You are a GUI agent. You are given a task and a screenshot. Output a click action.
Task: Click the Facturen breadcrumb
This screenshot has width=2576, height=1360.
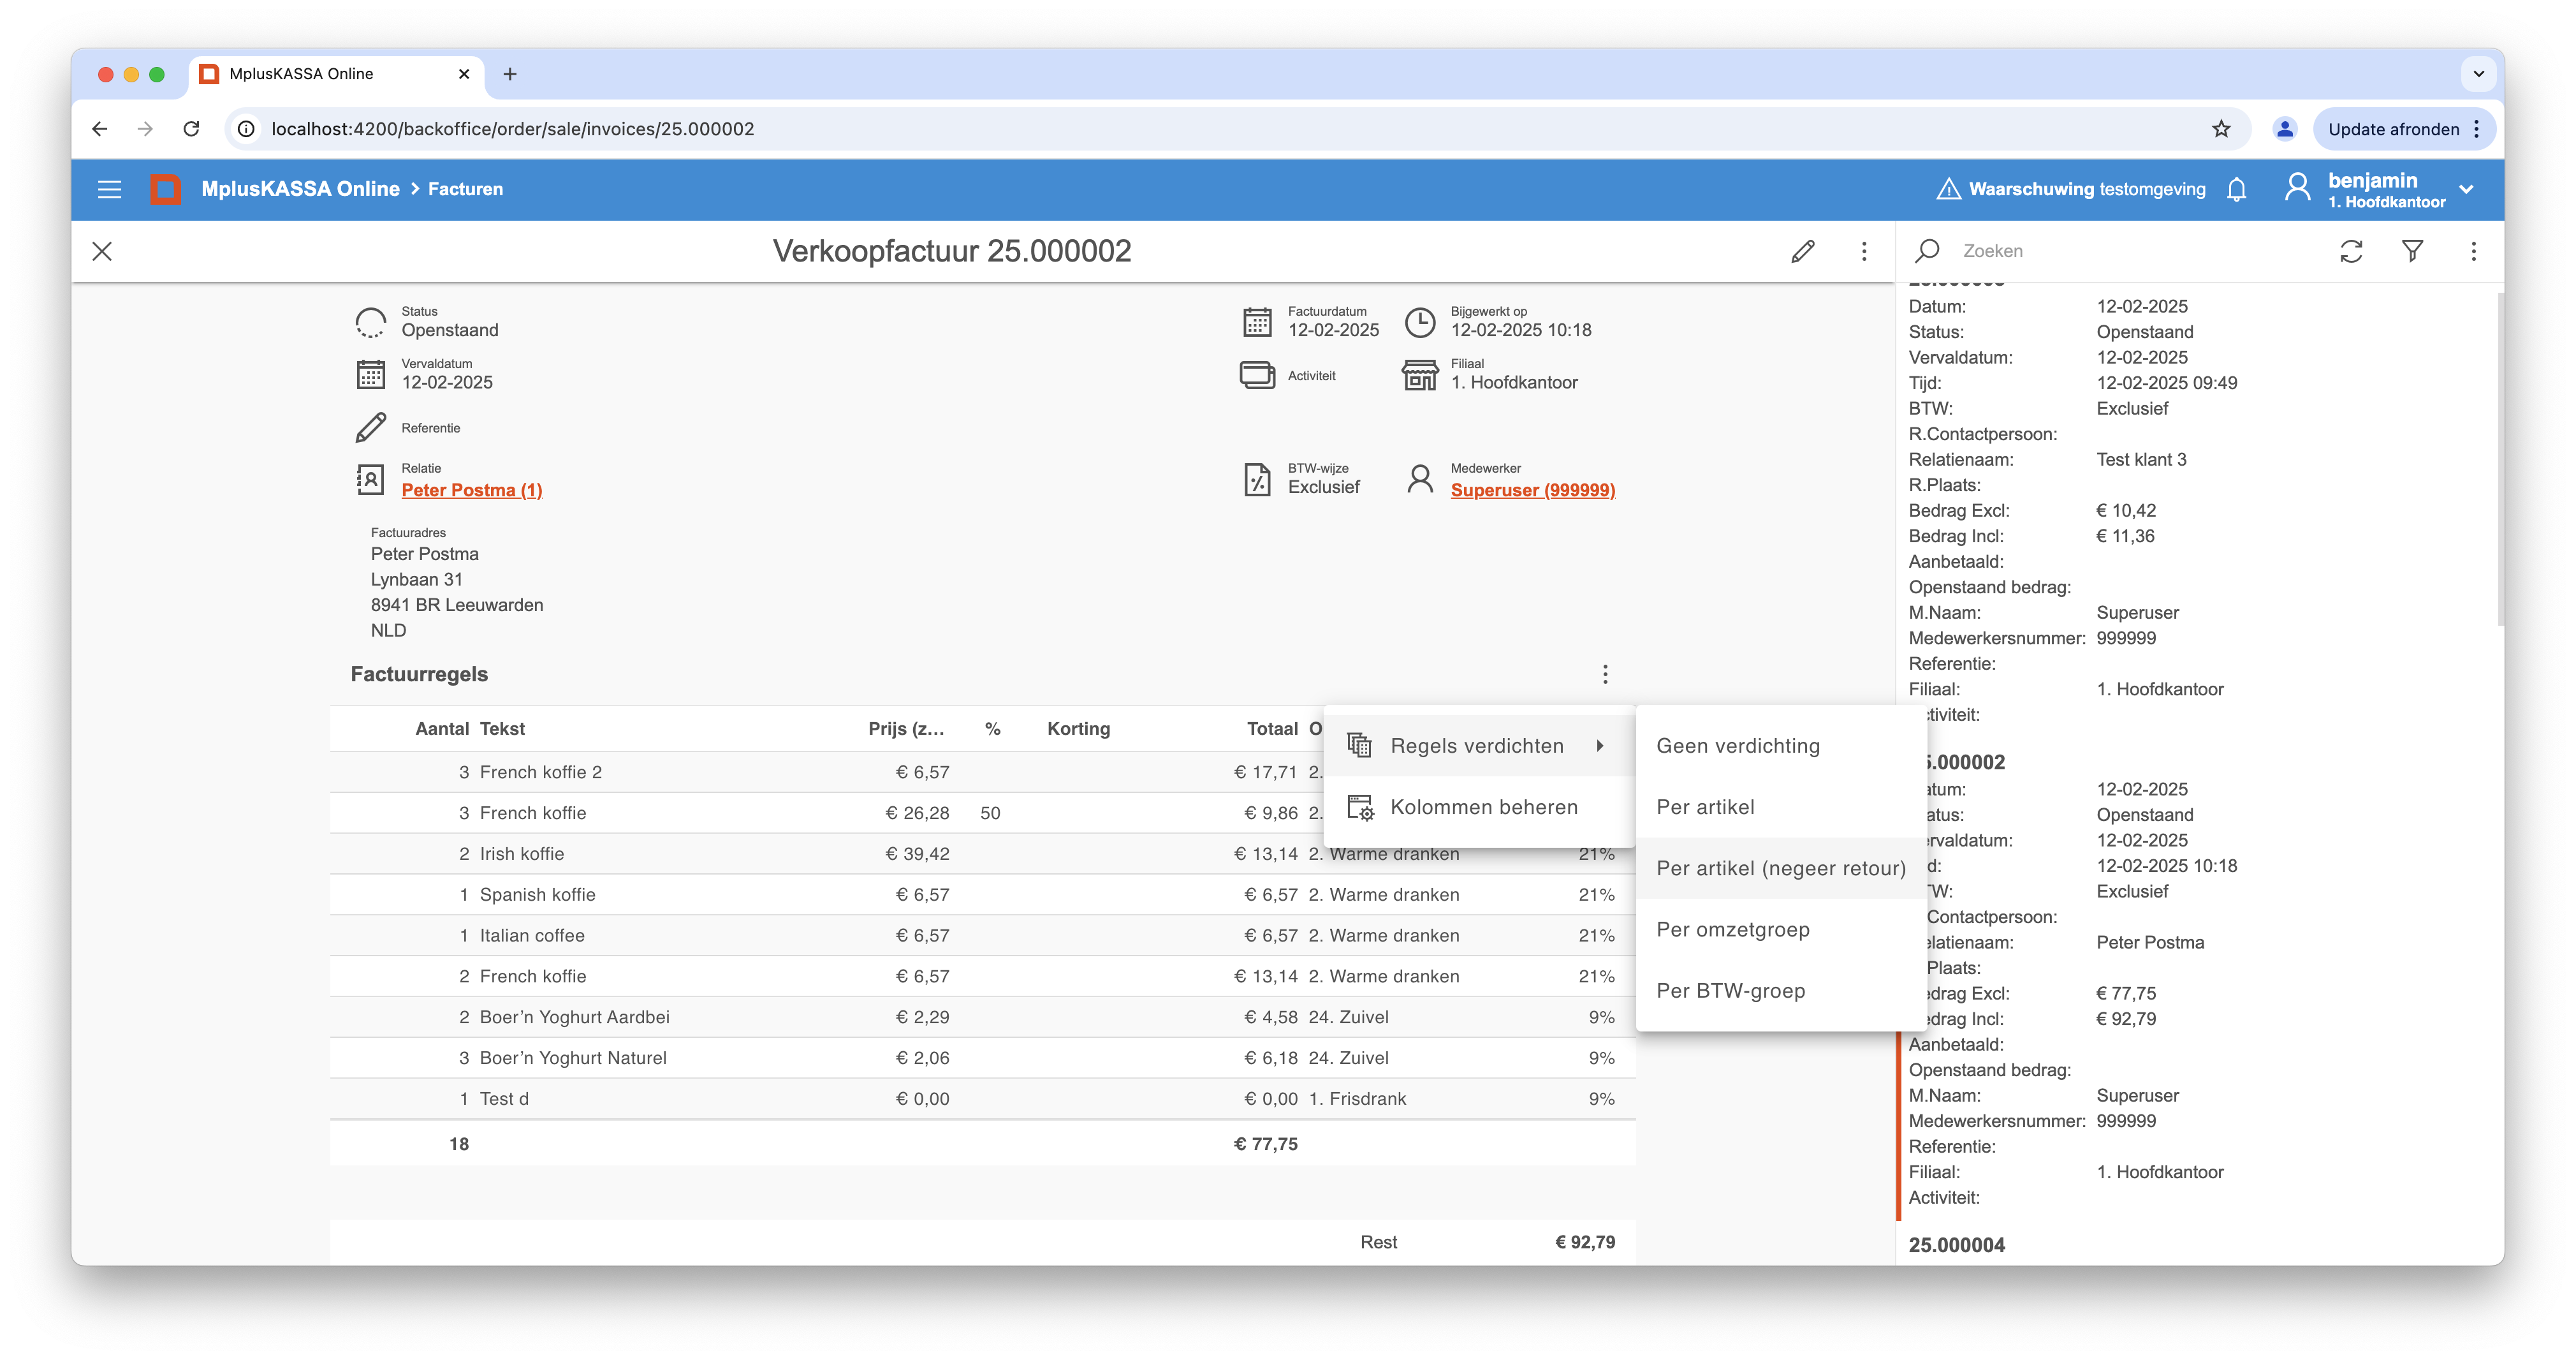click(466, 189)
